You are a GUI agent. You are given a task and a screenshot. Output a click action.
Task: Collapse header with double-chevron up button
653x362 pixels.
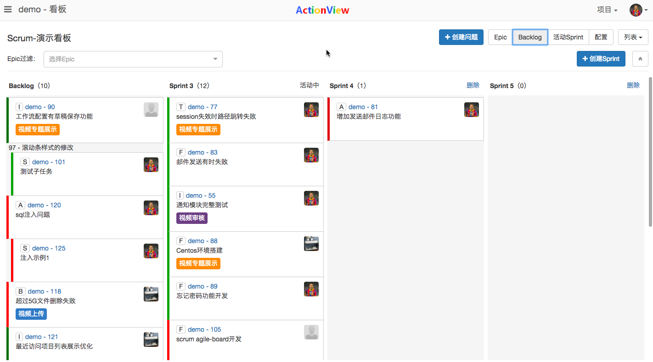click(640, 59)
